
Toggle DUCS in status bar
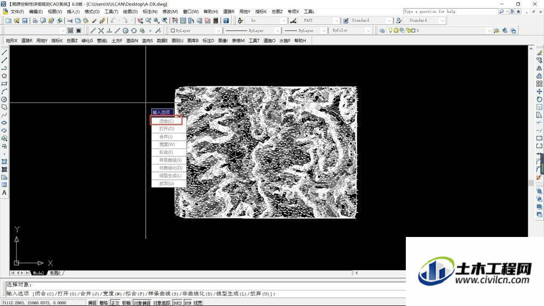click(x=177, y=303)
